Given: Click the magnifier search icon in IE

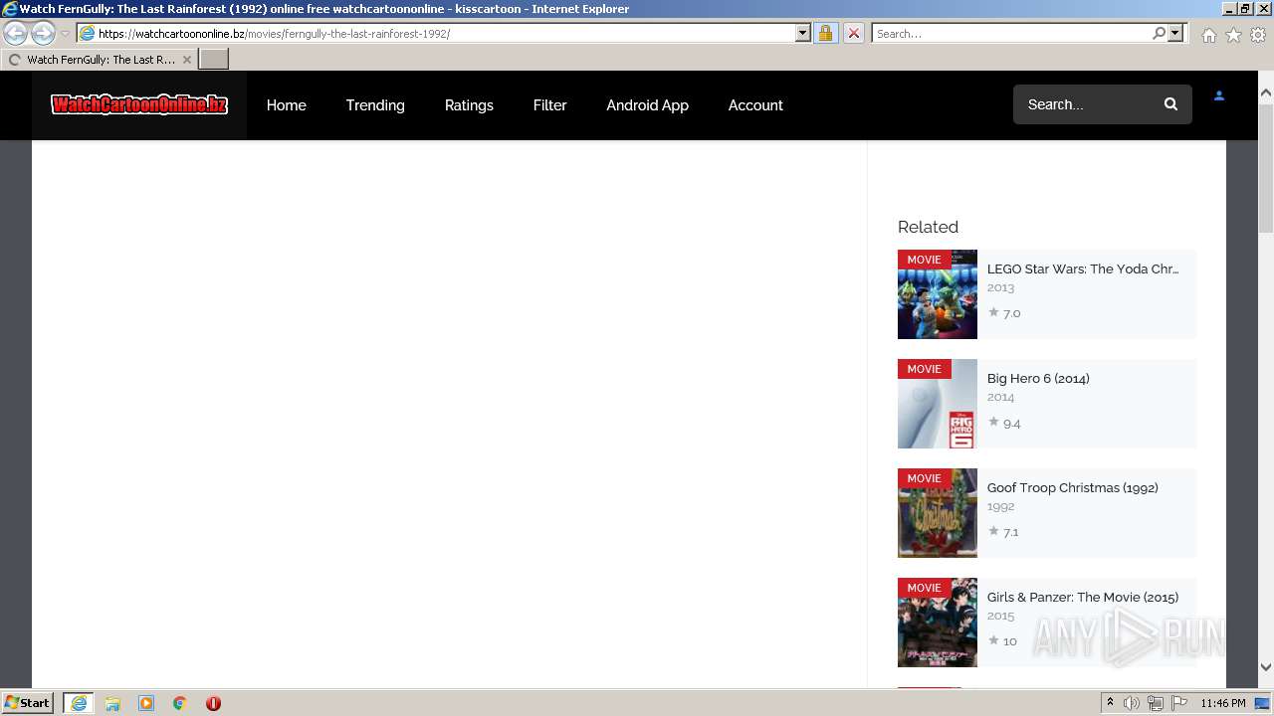Looking at the screenshot, I should coord(1159,33).
